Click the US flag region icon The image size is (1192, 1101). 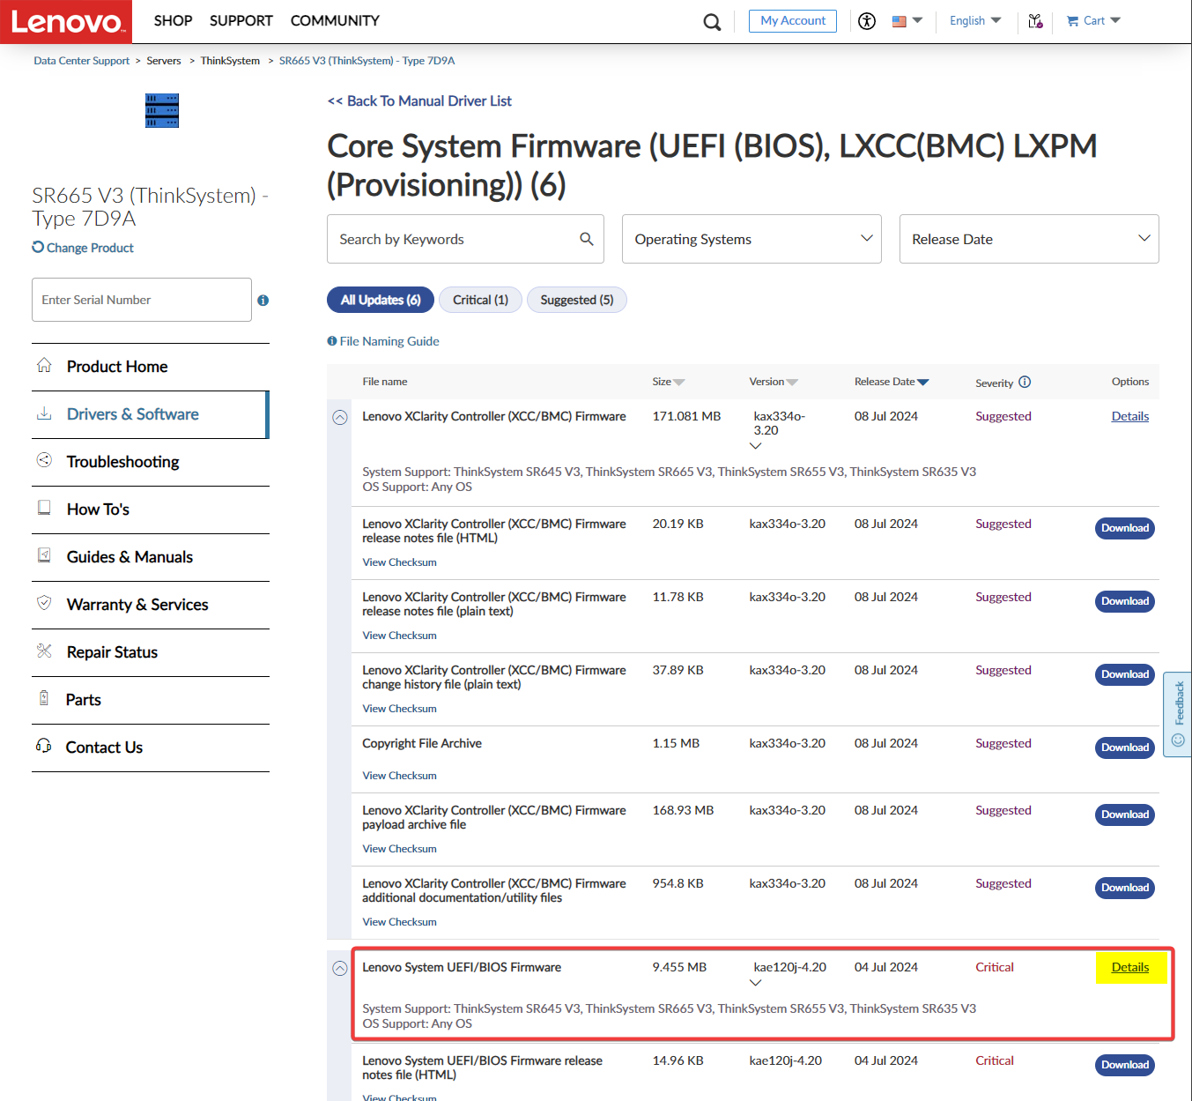point(899,21)
